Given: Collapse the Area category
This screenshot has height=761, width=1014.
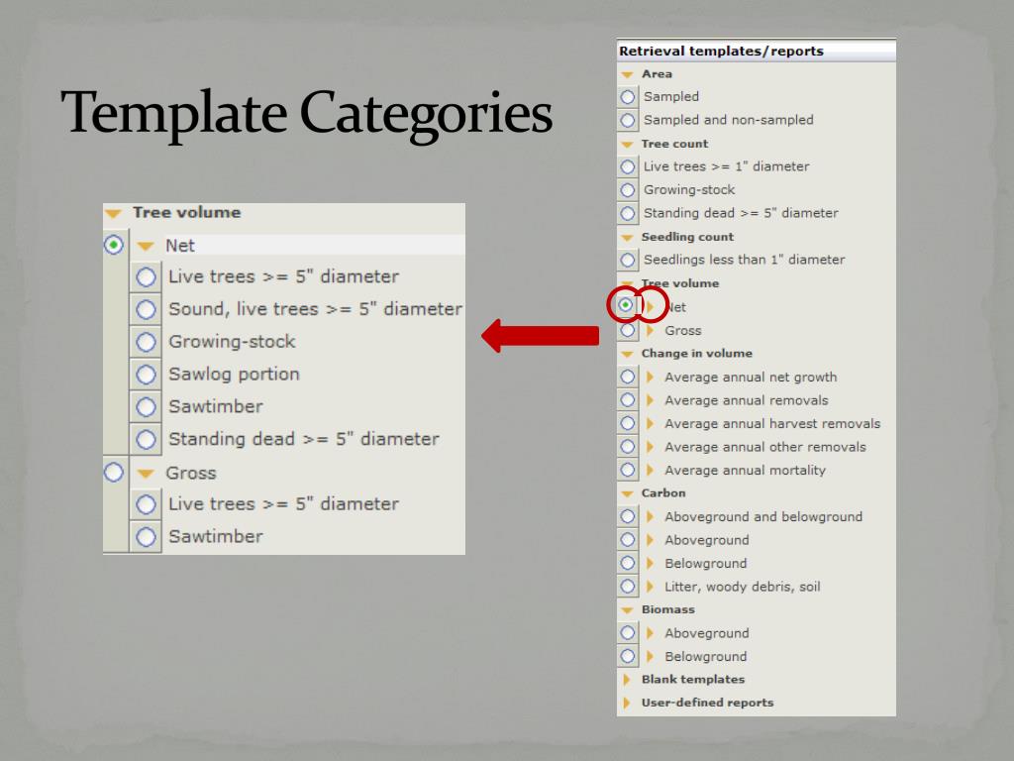Looking at the screenshot, I should pyautogui.click(x=627, y=75).
